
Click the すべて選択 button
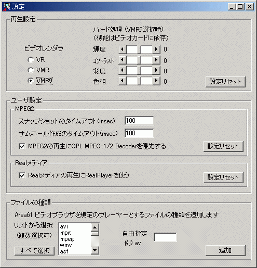pos(34,251)
